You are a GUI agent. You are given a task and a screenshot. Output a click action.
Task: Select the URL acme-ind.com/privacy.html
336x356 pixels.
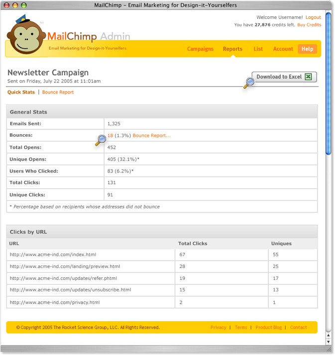tap(55, 302)
